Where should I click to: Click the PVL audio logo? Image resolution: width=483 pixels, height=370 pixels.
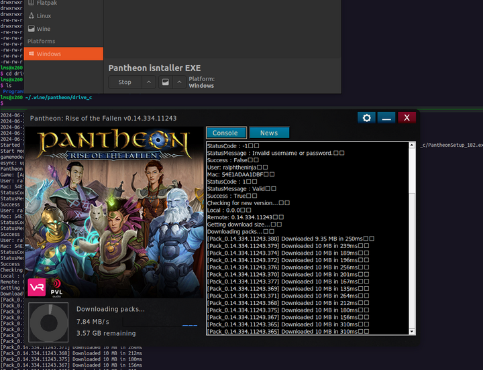point(56,288)
